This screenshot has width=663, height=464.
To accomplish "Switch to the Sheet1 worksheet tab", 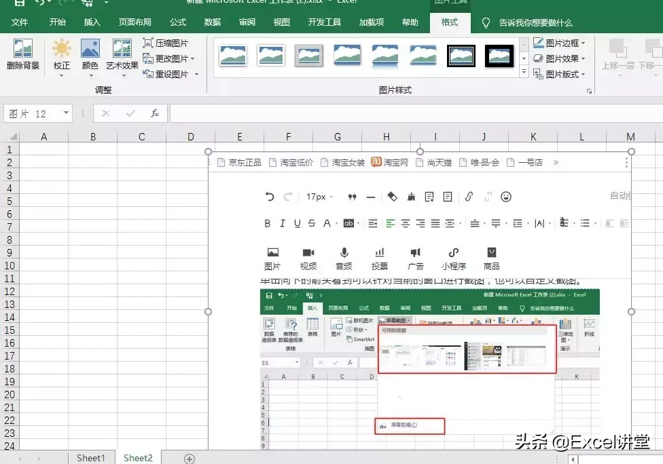I will [90, 458].
